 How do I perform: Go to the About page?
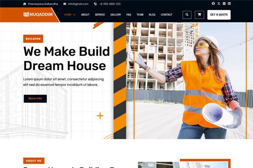click(x=85, y=15)
